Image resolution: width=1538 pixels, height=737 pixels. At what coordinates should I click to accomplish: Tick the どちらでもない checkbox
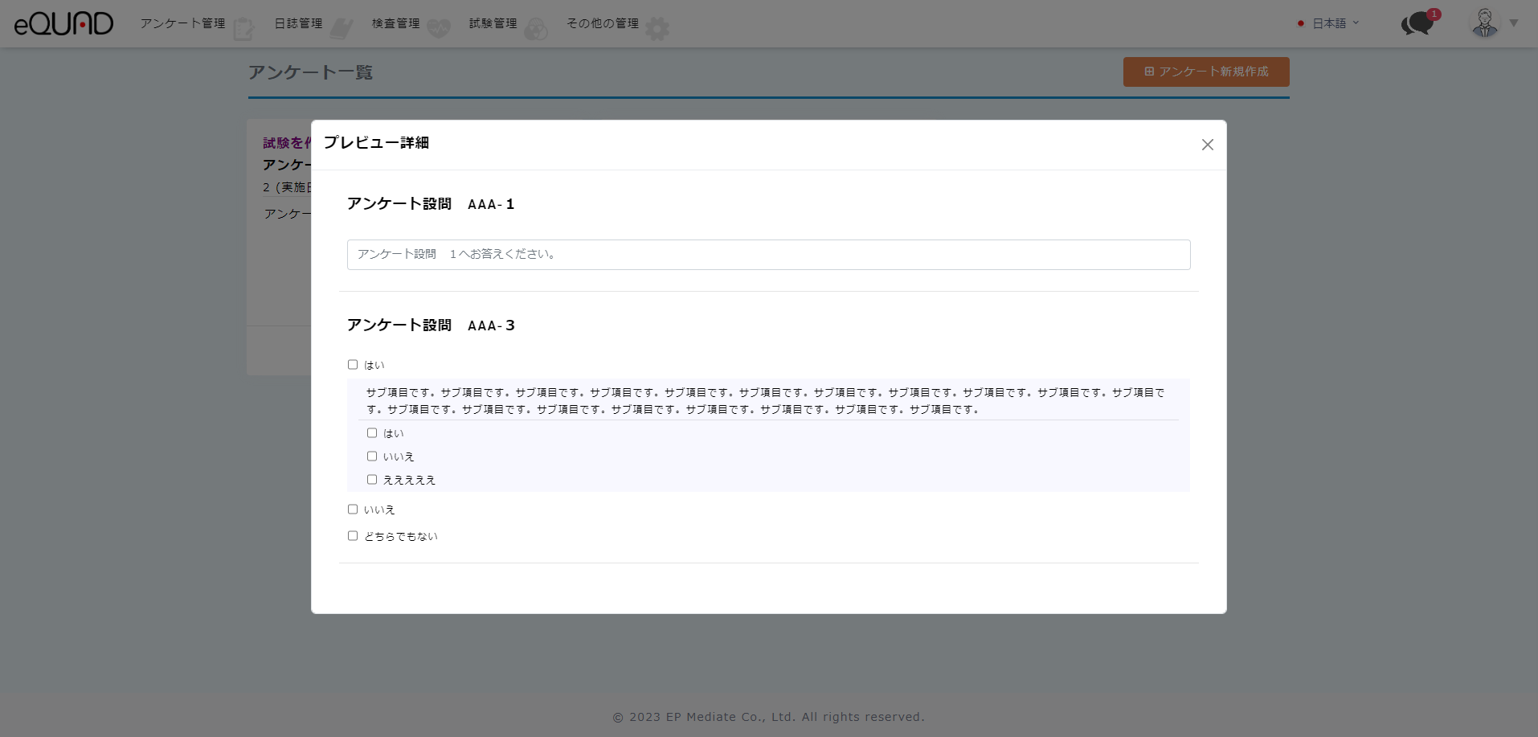[353, 536]
